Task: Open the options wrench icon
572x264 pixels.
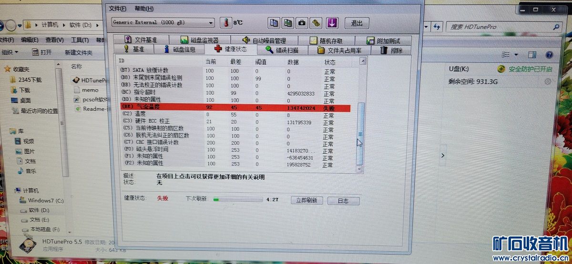Action: coord(316,22)
